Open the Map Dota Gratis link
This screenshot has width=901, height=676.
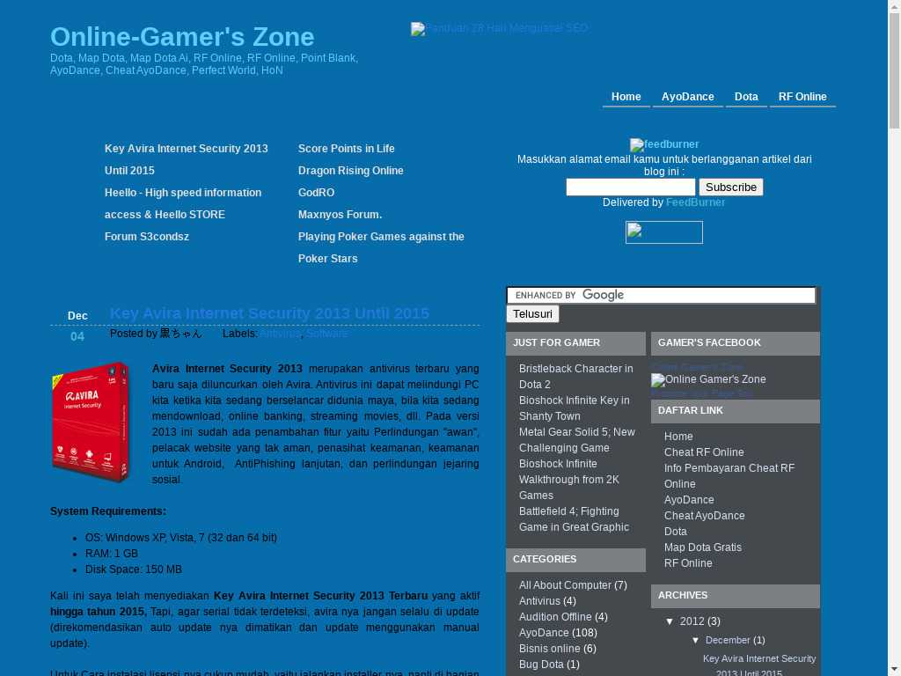pyautogui.click(x=703, y=547)
